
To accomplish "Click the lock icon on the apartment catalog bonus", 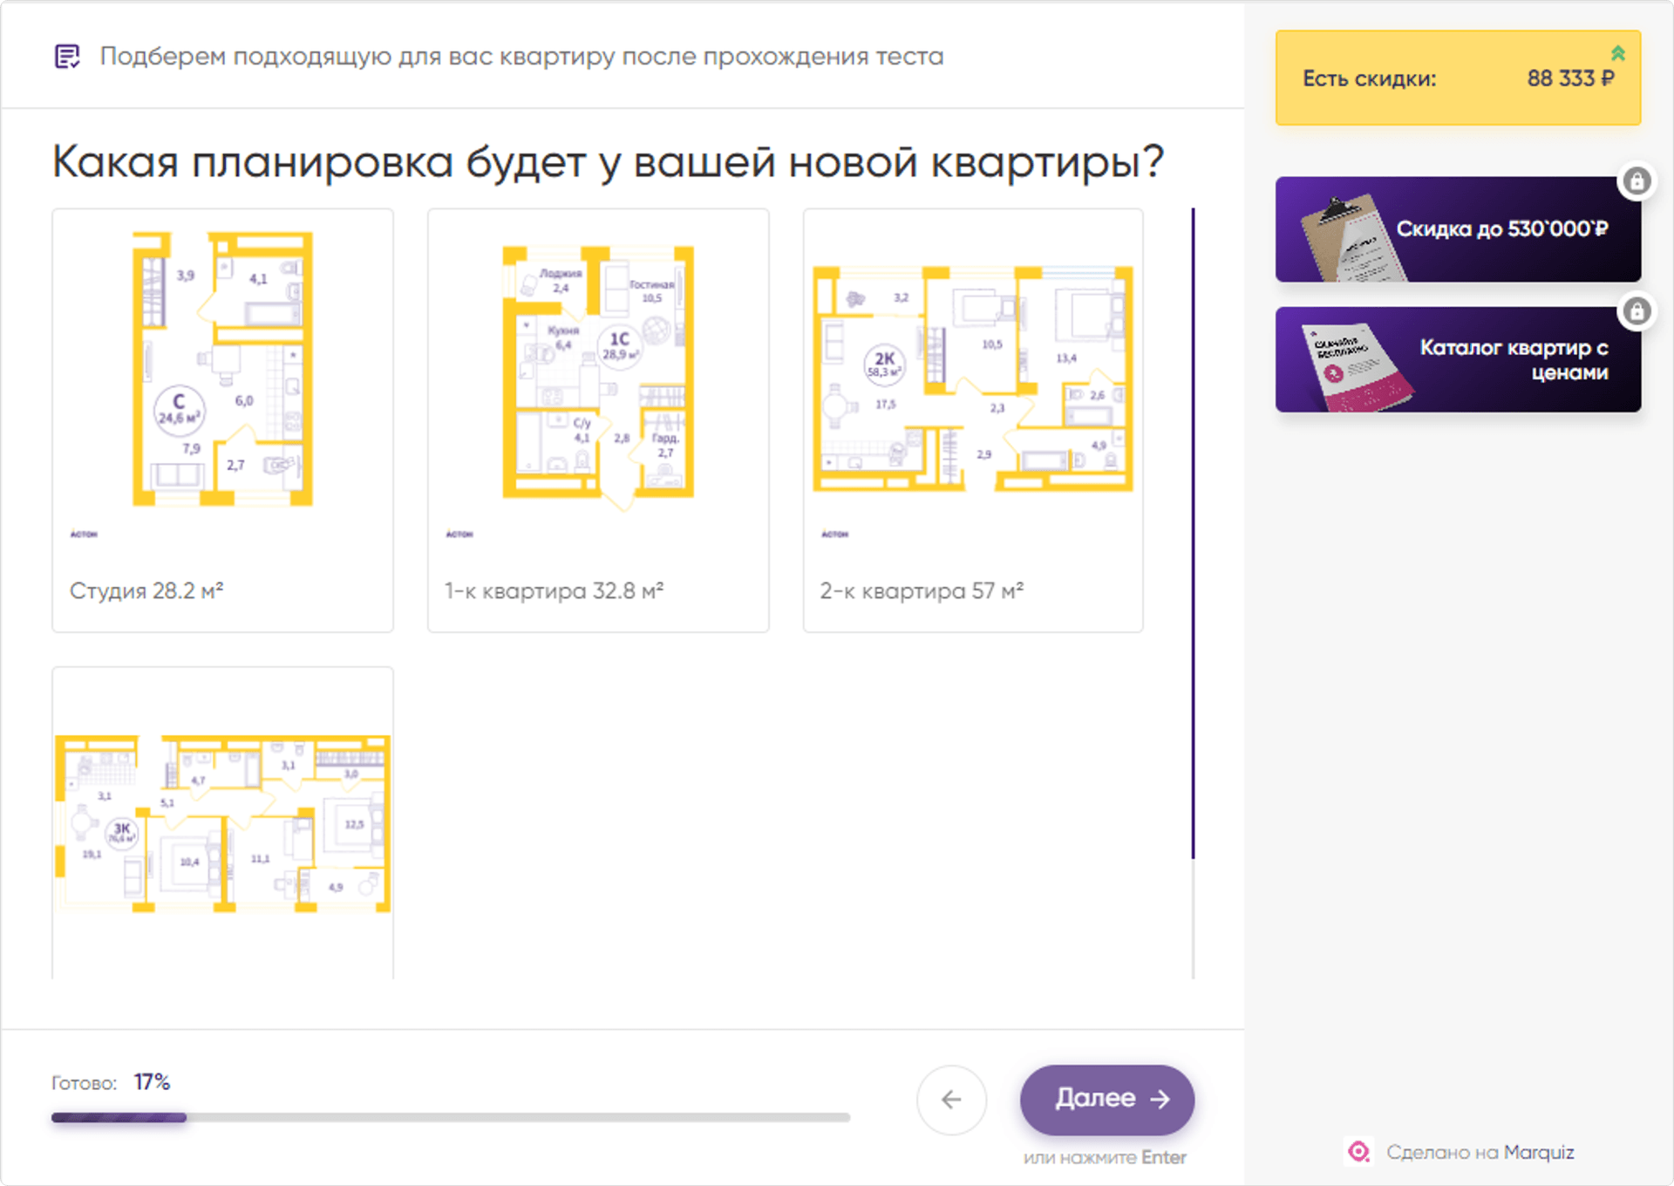I will (1637, 311).
